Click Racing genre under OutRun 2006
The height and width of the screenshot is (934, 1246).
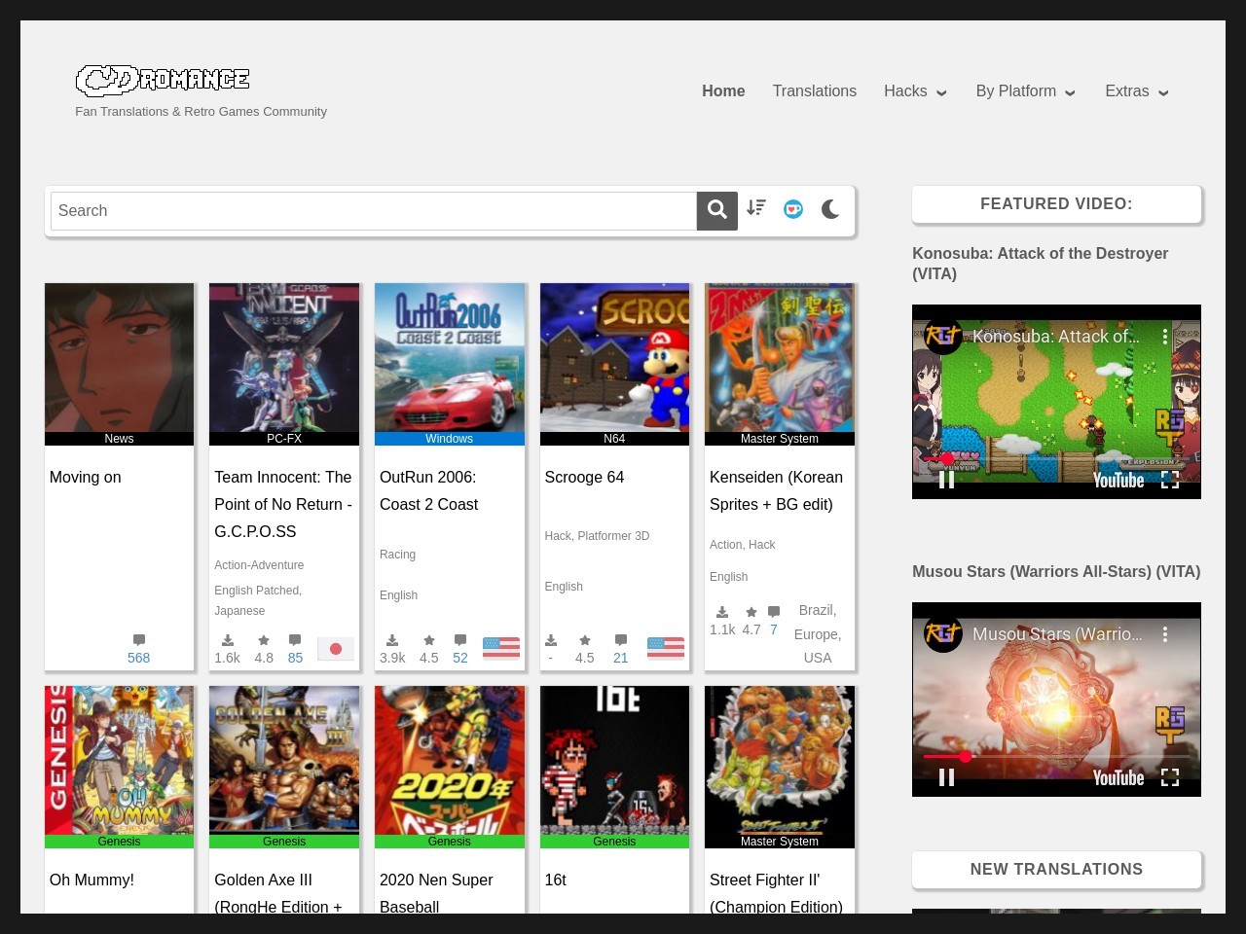point(397,555)
